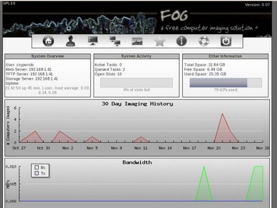Click the Tx legend color box
277x208 pixels.
click(36, 173)
